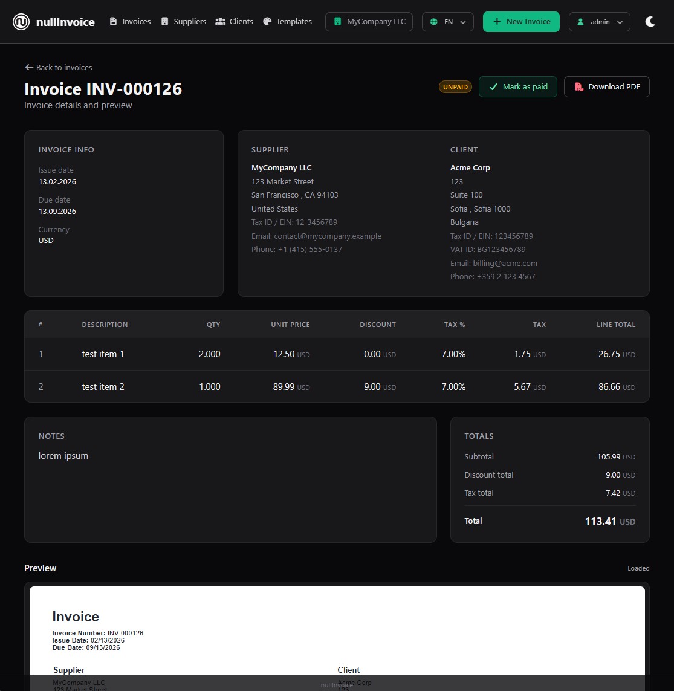Click line total 86.66 USD
Screen dimensions: 674x691
point(617,386)
